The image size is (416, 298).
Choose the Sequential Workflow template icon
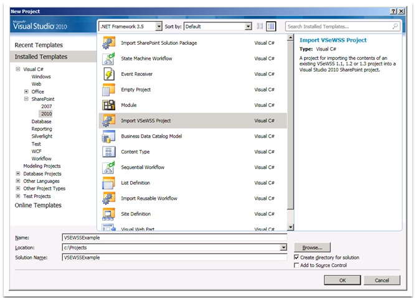coord(108,167)
